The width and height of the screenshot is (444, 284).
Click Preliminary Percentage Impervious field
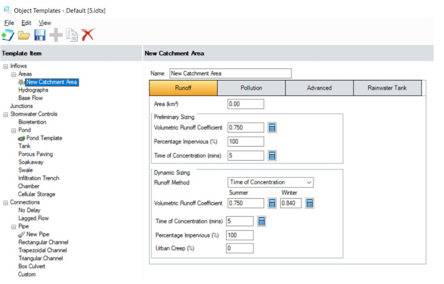246,142
